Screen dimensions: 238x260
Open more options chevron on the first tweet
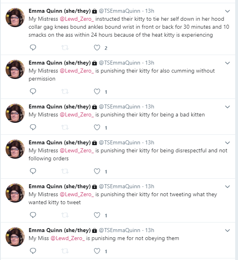click(x=227, y=11)
